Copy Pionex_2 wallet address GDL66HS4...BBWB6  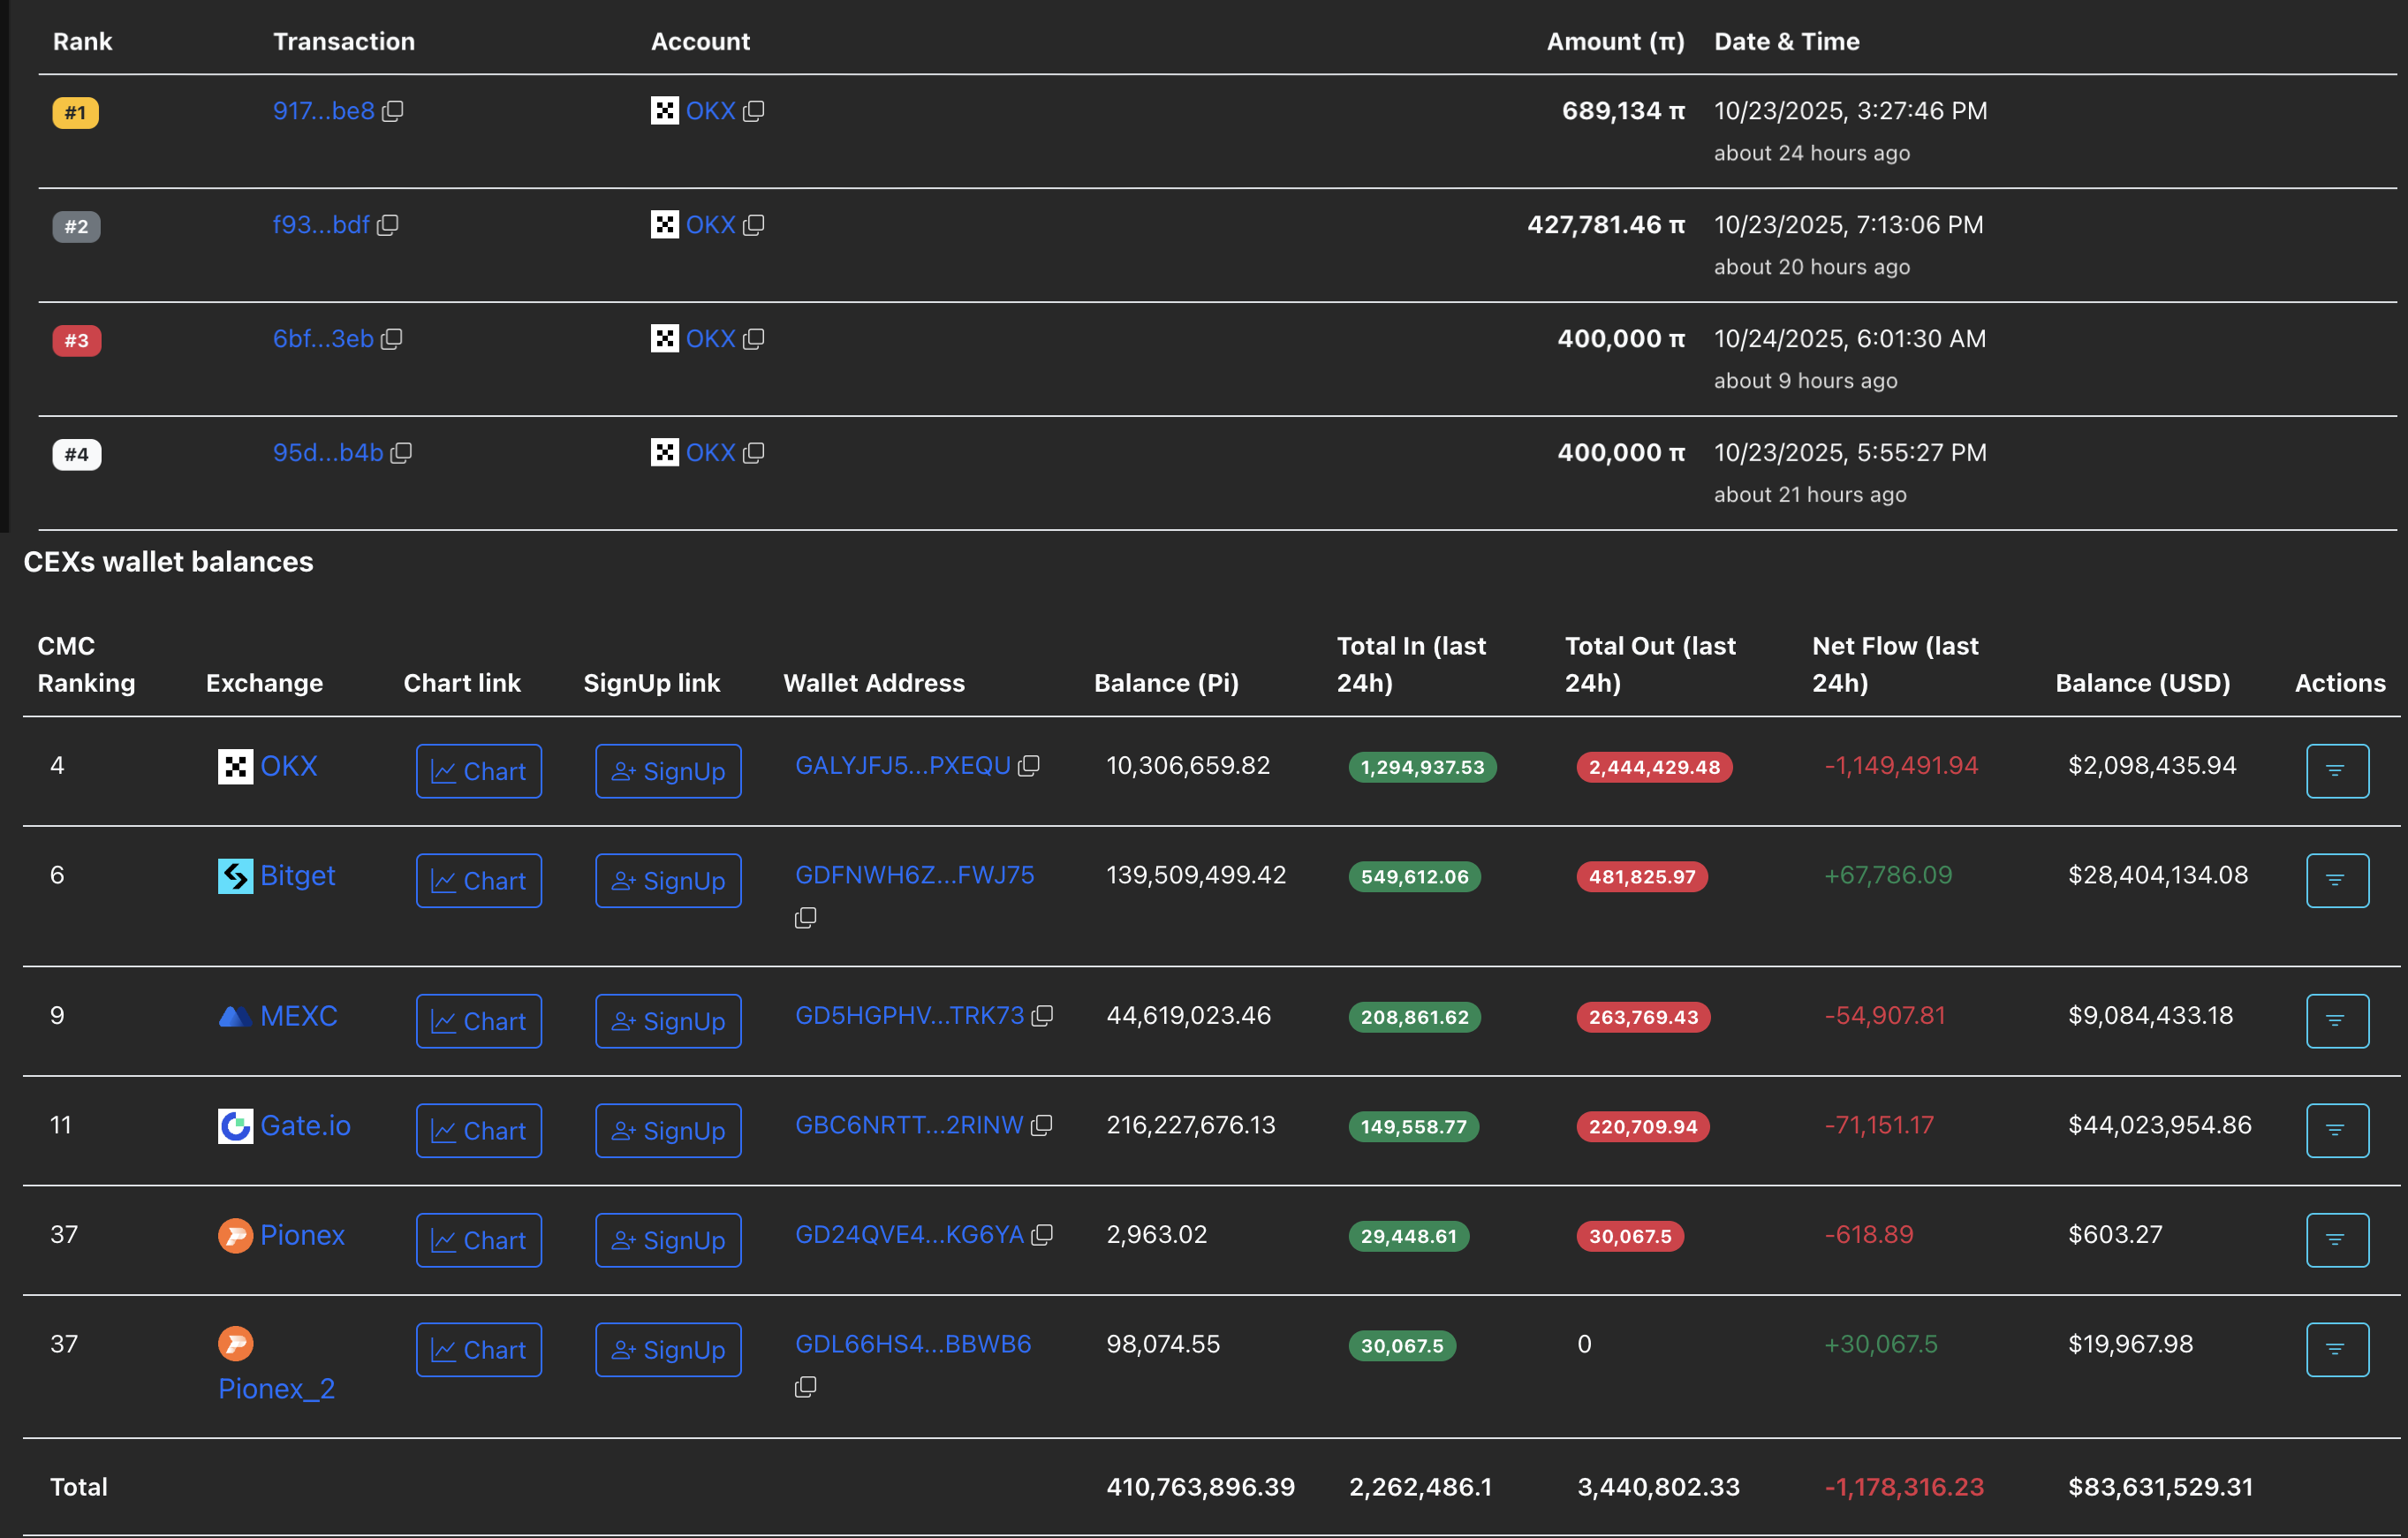point(805,1387)
